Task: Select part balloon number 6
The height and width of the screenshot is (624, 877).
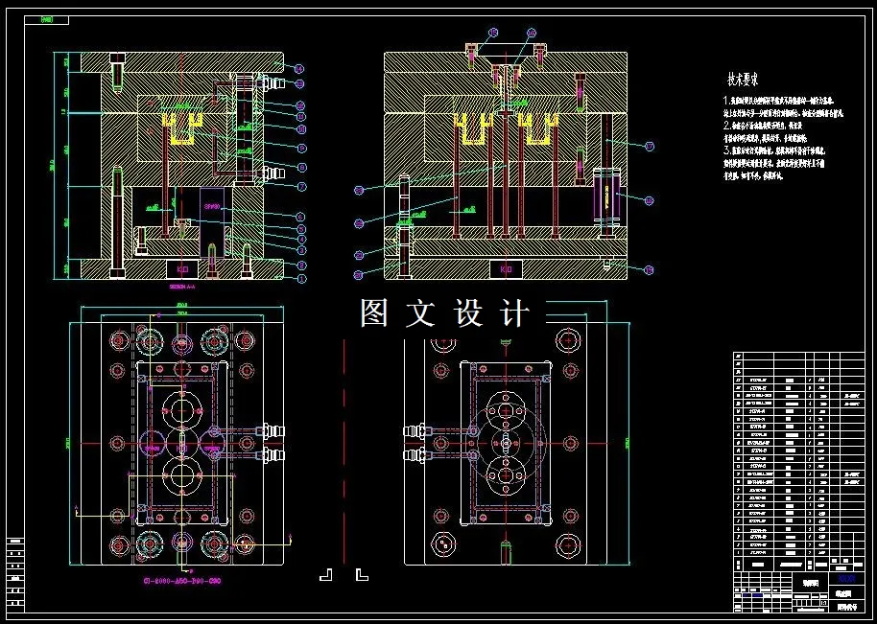Action: tap(301, 217)
